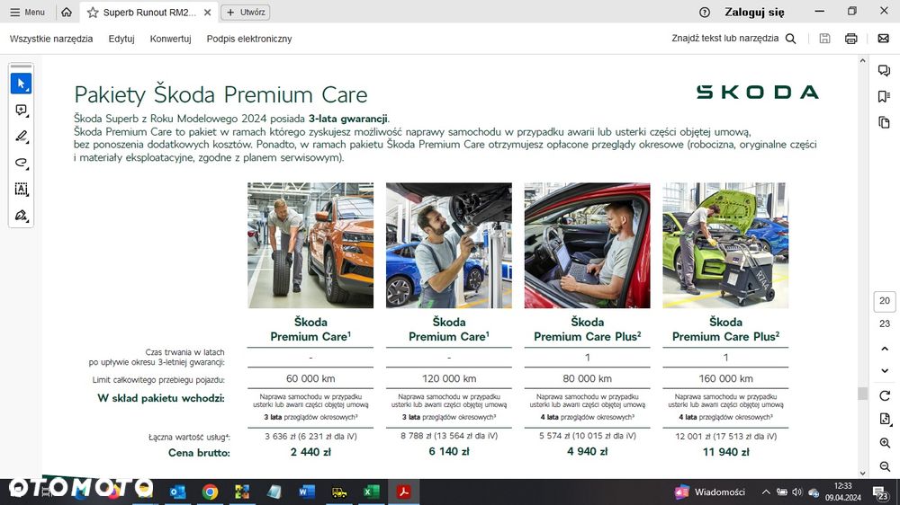Open Wszystkie narzędzia menu

click(51, 39)
